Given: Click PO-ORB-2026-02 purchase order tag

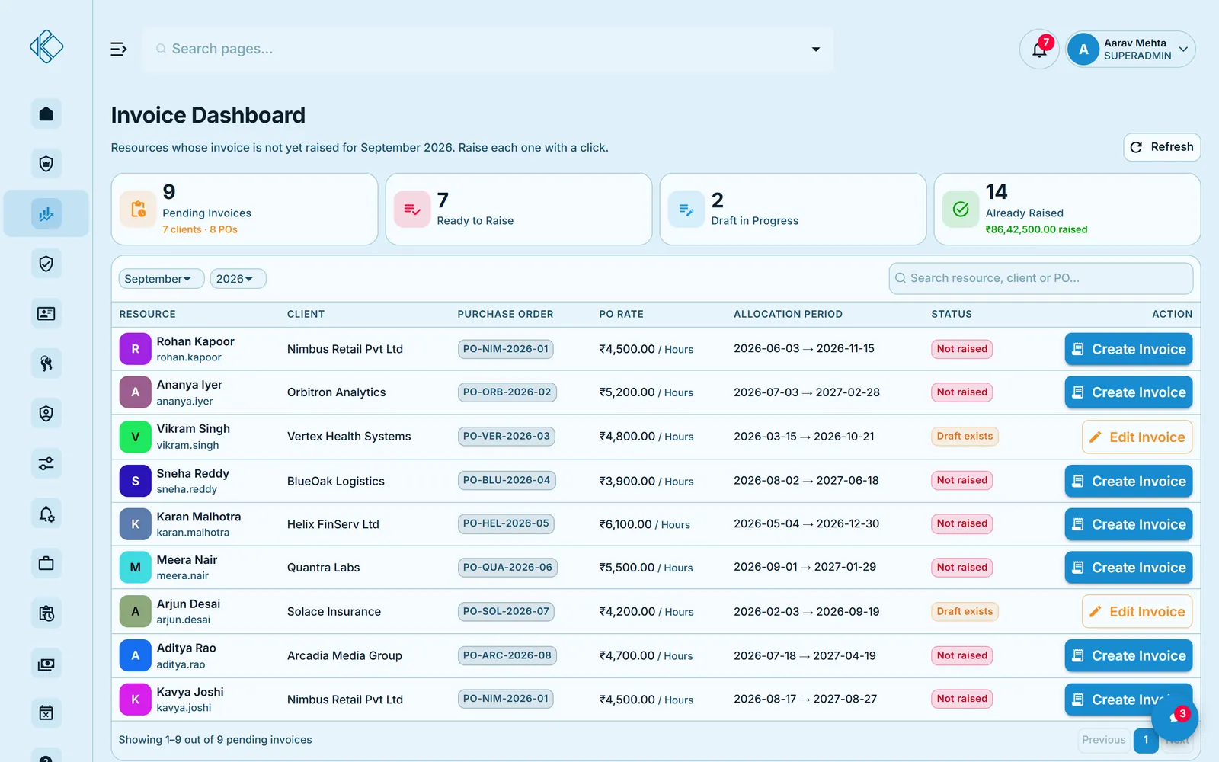Looking at the screenshot, I should point(507,392).
